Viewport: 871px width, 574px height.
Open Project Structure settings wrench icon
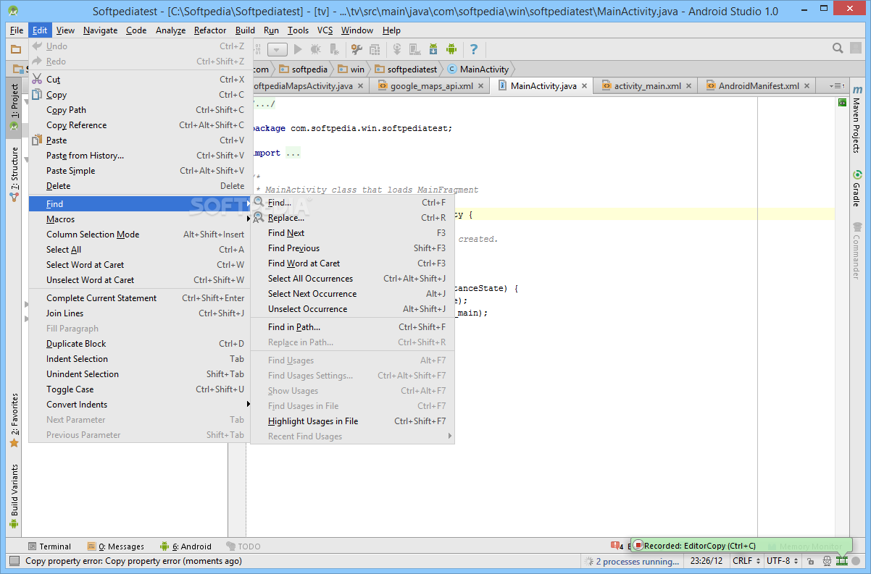tap(357, 49)
